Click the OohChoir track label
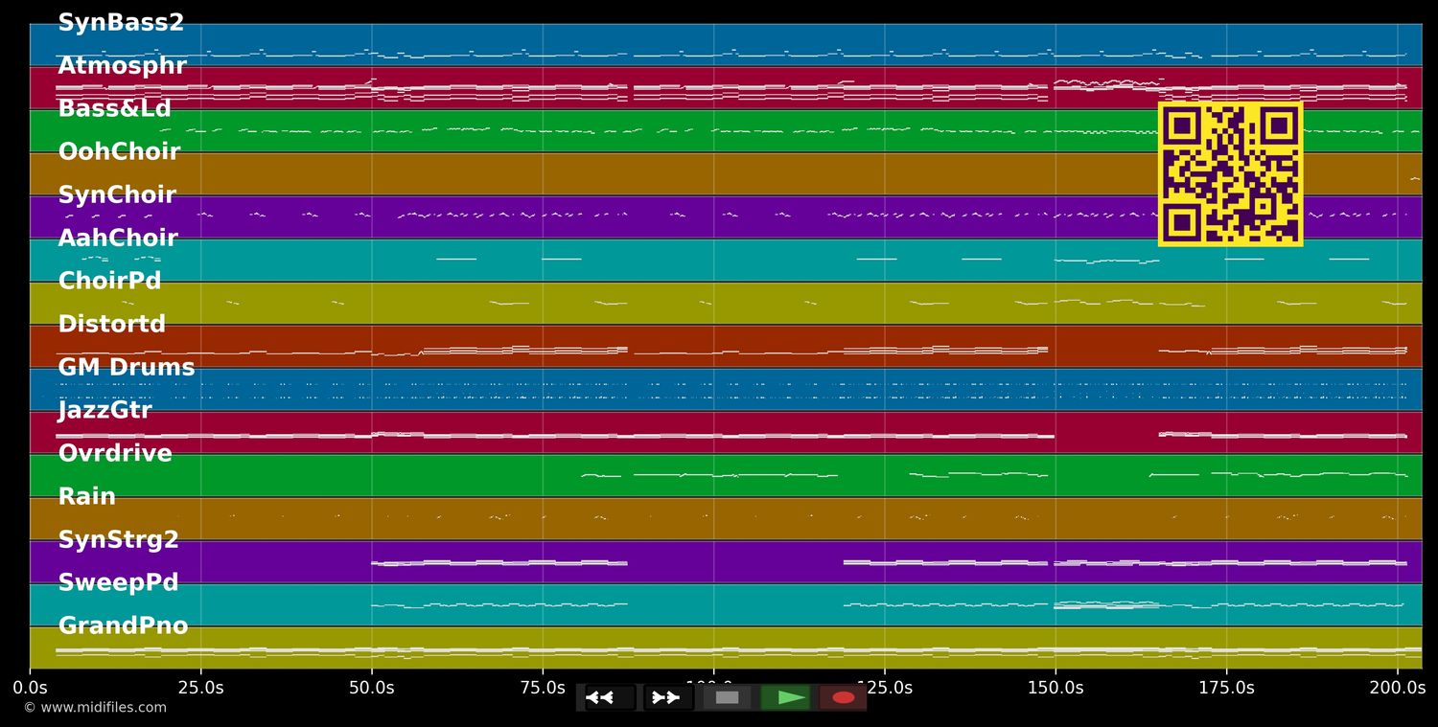This screenshot has height=727, width=1438. (x=119, y=152)
